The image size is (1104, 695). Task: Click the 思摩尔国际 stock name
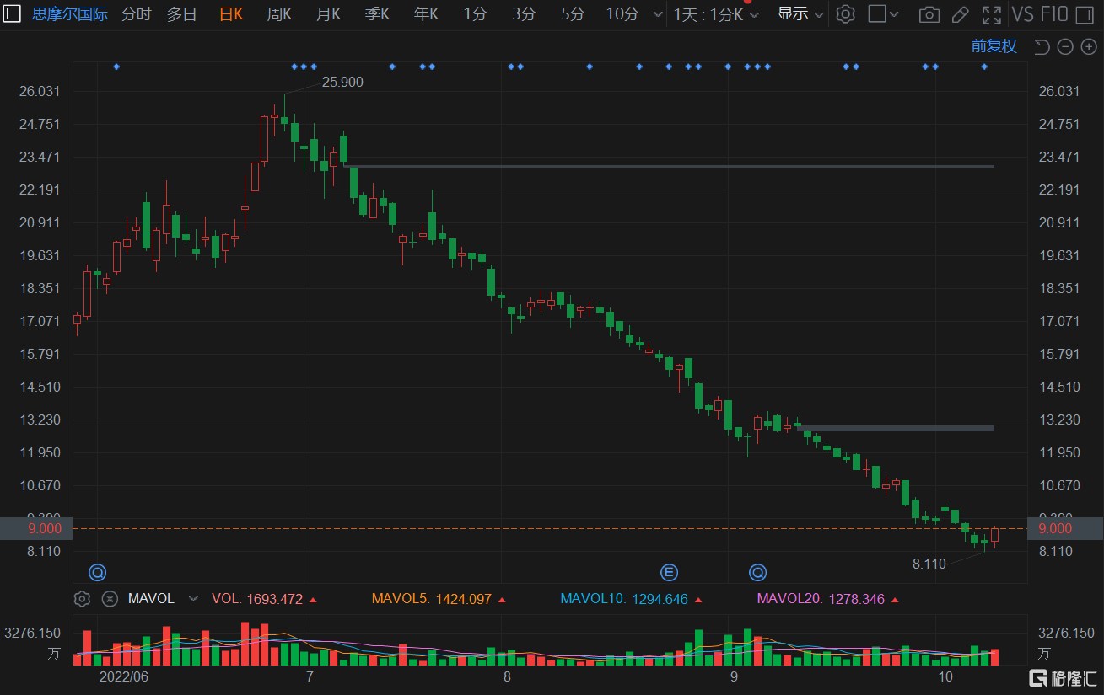click(70, 13)
